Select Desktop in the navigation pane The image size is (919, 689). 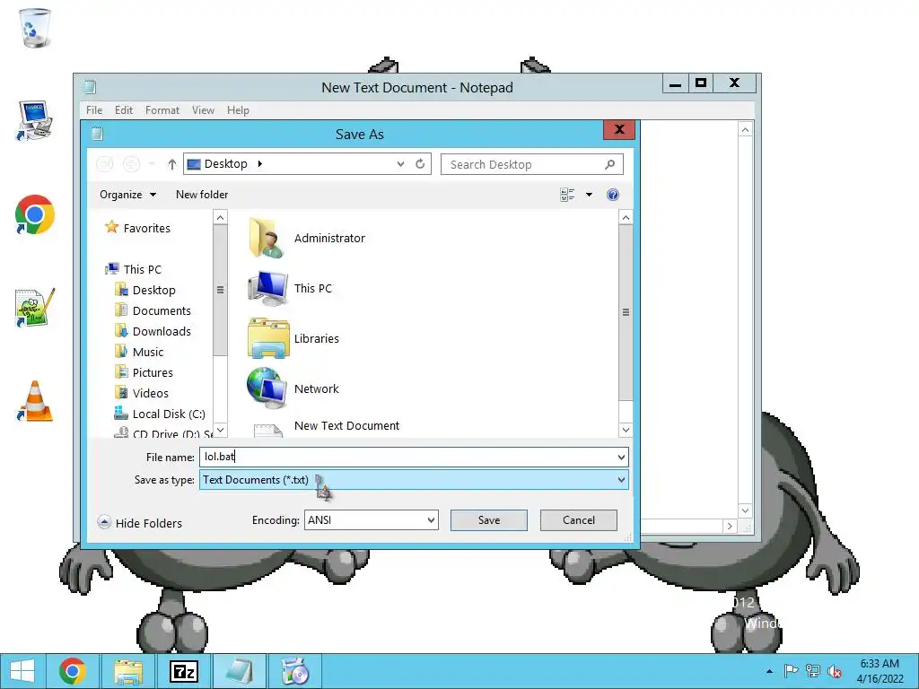pyautogui.click(x=145, y=290)
